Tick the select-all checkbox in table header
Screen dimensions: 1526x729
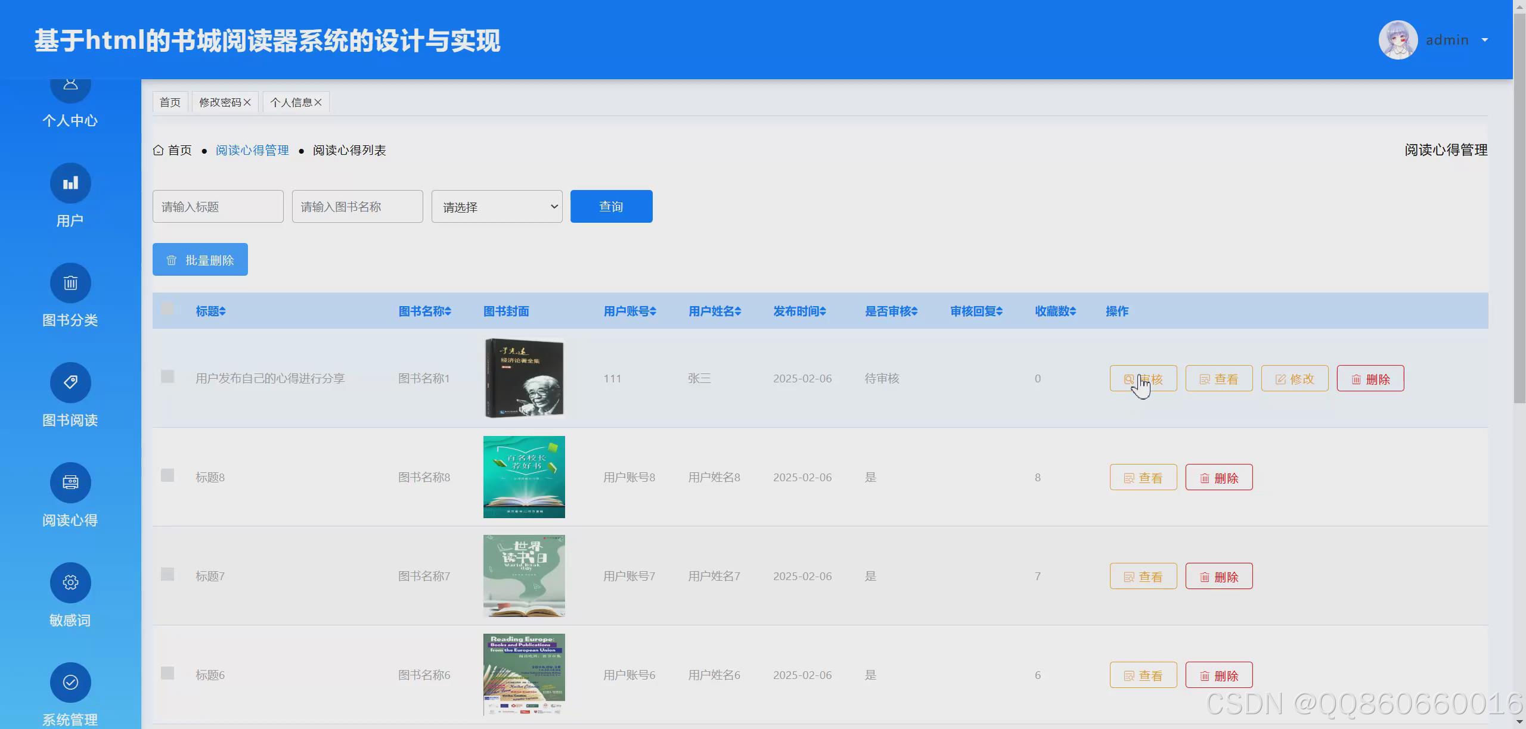[x=168, y=309]
